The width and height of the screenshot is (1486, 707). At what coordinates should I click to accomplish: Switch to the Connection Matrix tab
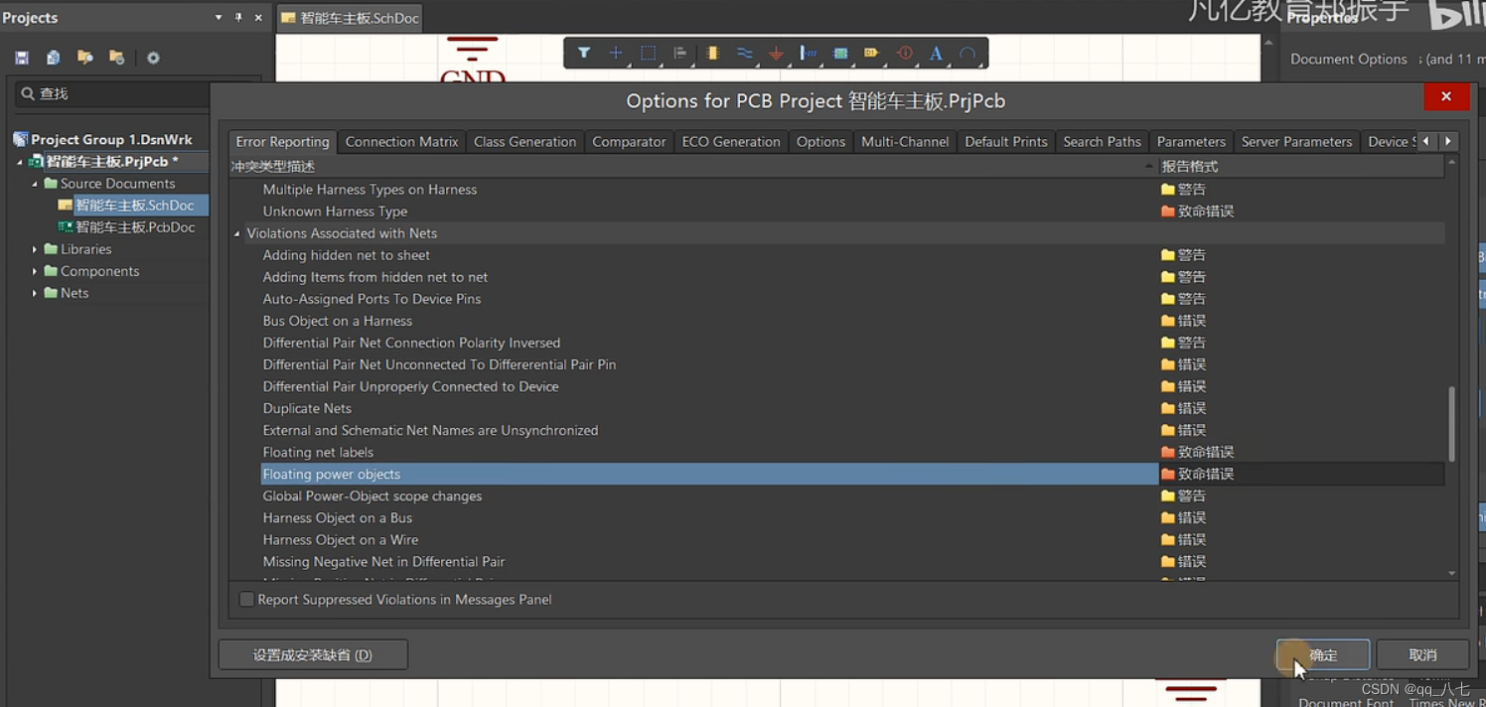tap(401, 142)
